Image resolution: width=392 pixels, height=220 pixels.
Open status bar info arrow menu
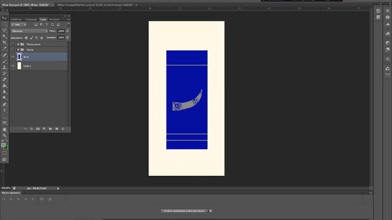tap(58, 188)
